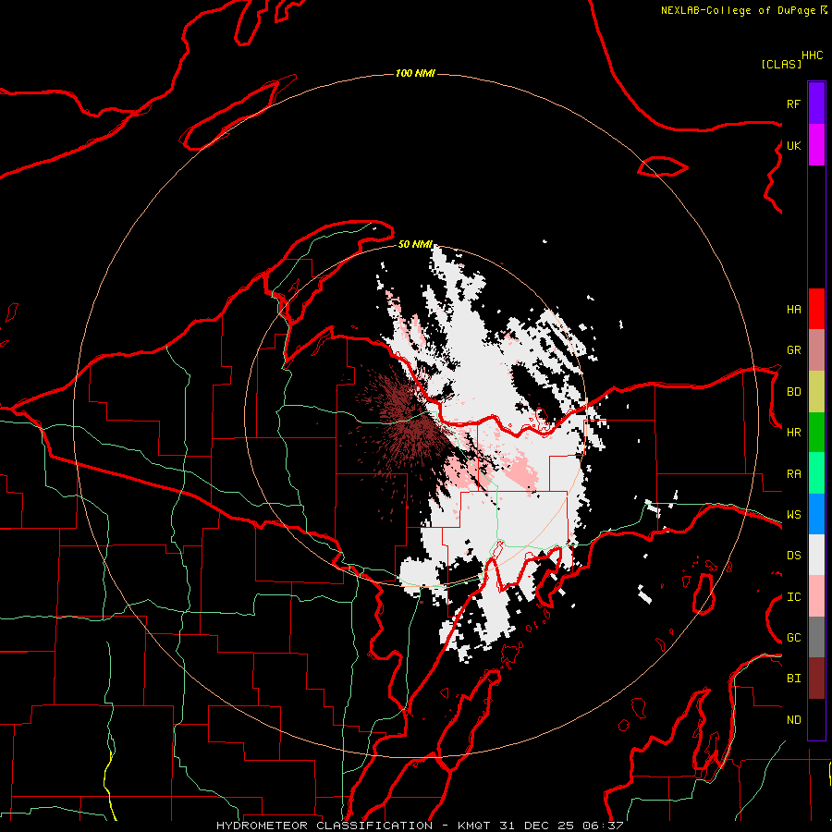The image size is (832, 832).
Task: Click the HA red legend swatch
Action: pos(816,309)
